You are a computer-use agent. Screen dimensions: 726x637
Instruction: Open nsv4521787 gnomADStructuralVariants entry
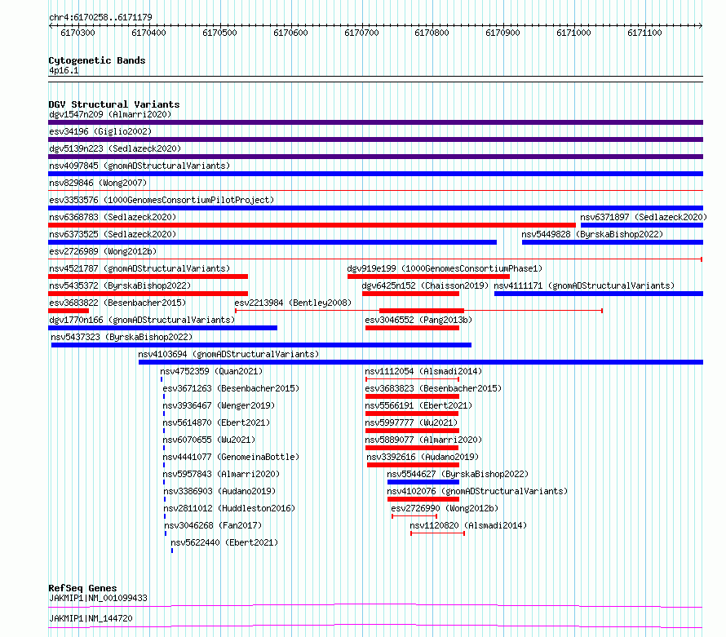coord(139,268)
